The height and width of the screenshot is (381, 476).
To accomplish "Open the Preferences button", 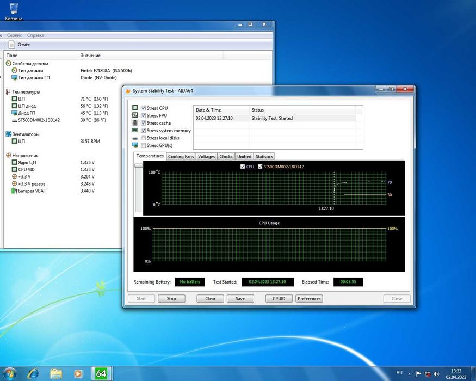I will (x=309, y=299).
